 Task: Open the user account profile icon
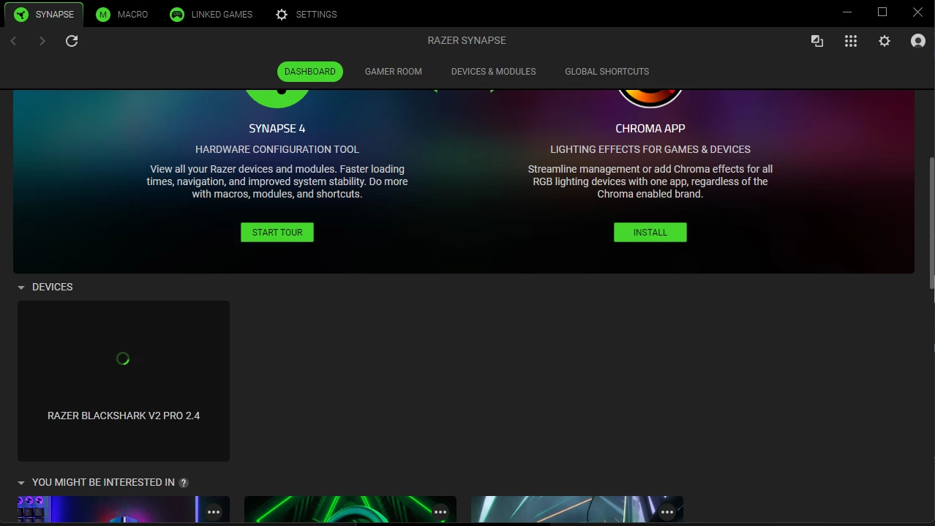click(918, 41)
